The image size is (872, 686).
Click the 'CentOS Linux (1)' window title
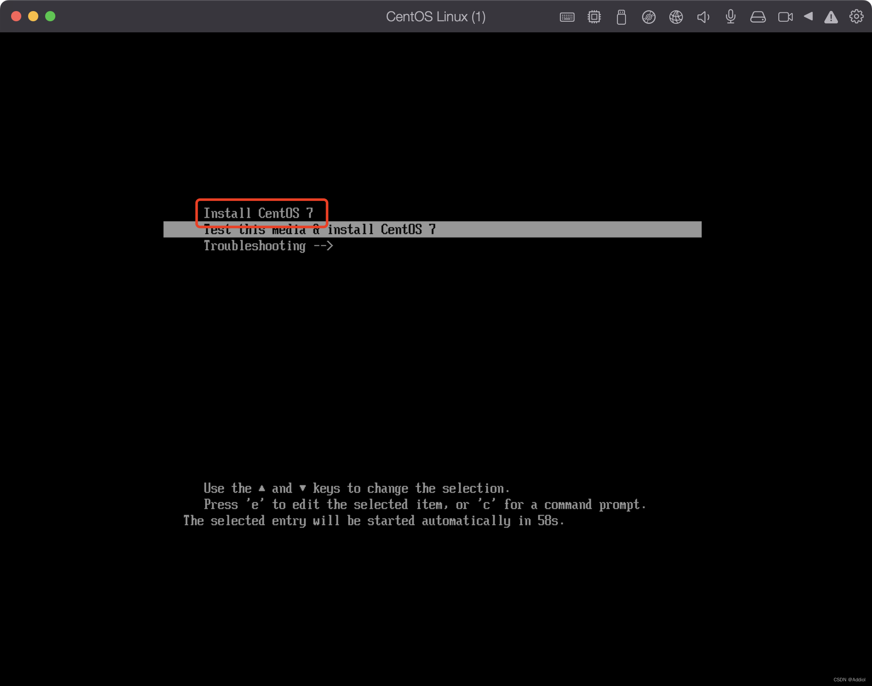tap(436, 17)
